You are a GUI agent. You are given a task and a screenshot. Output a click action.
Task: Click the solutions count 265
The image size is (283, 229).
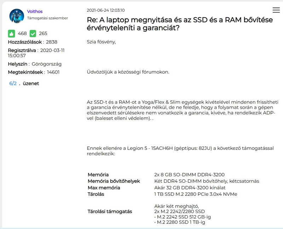43,34
